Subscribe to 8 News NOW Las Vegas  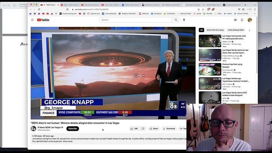[72, 129]
